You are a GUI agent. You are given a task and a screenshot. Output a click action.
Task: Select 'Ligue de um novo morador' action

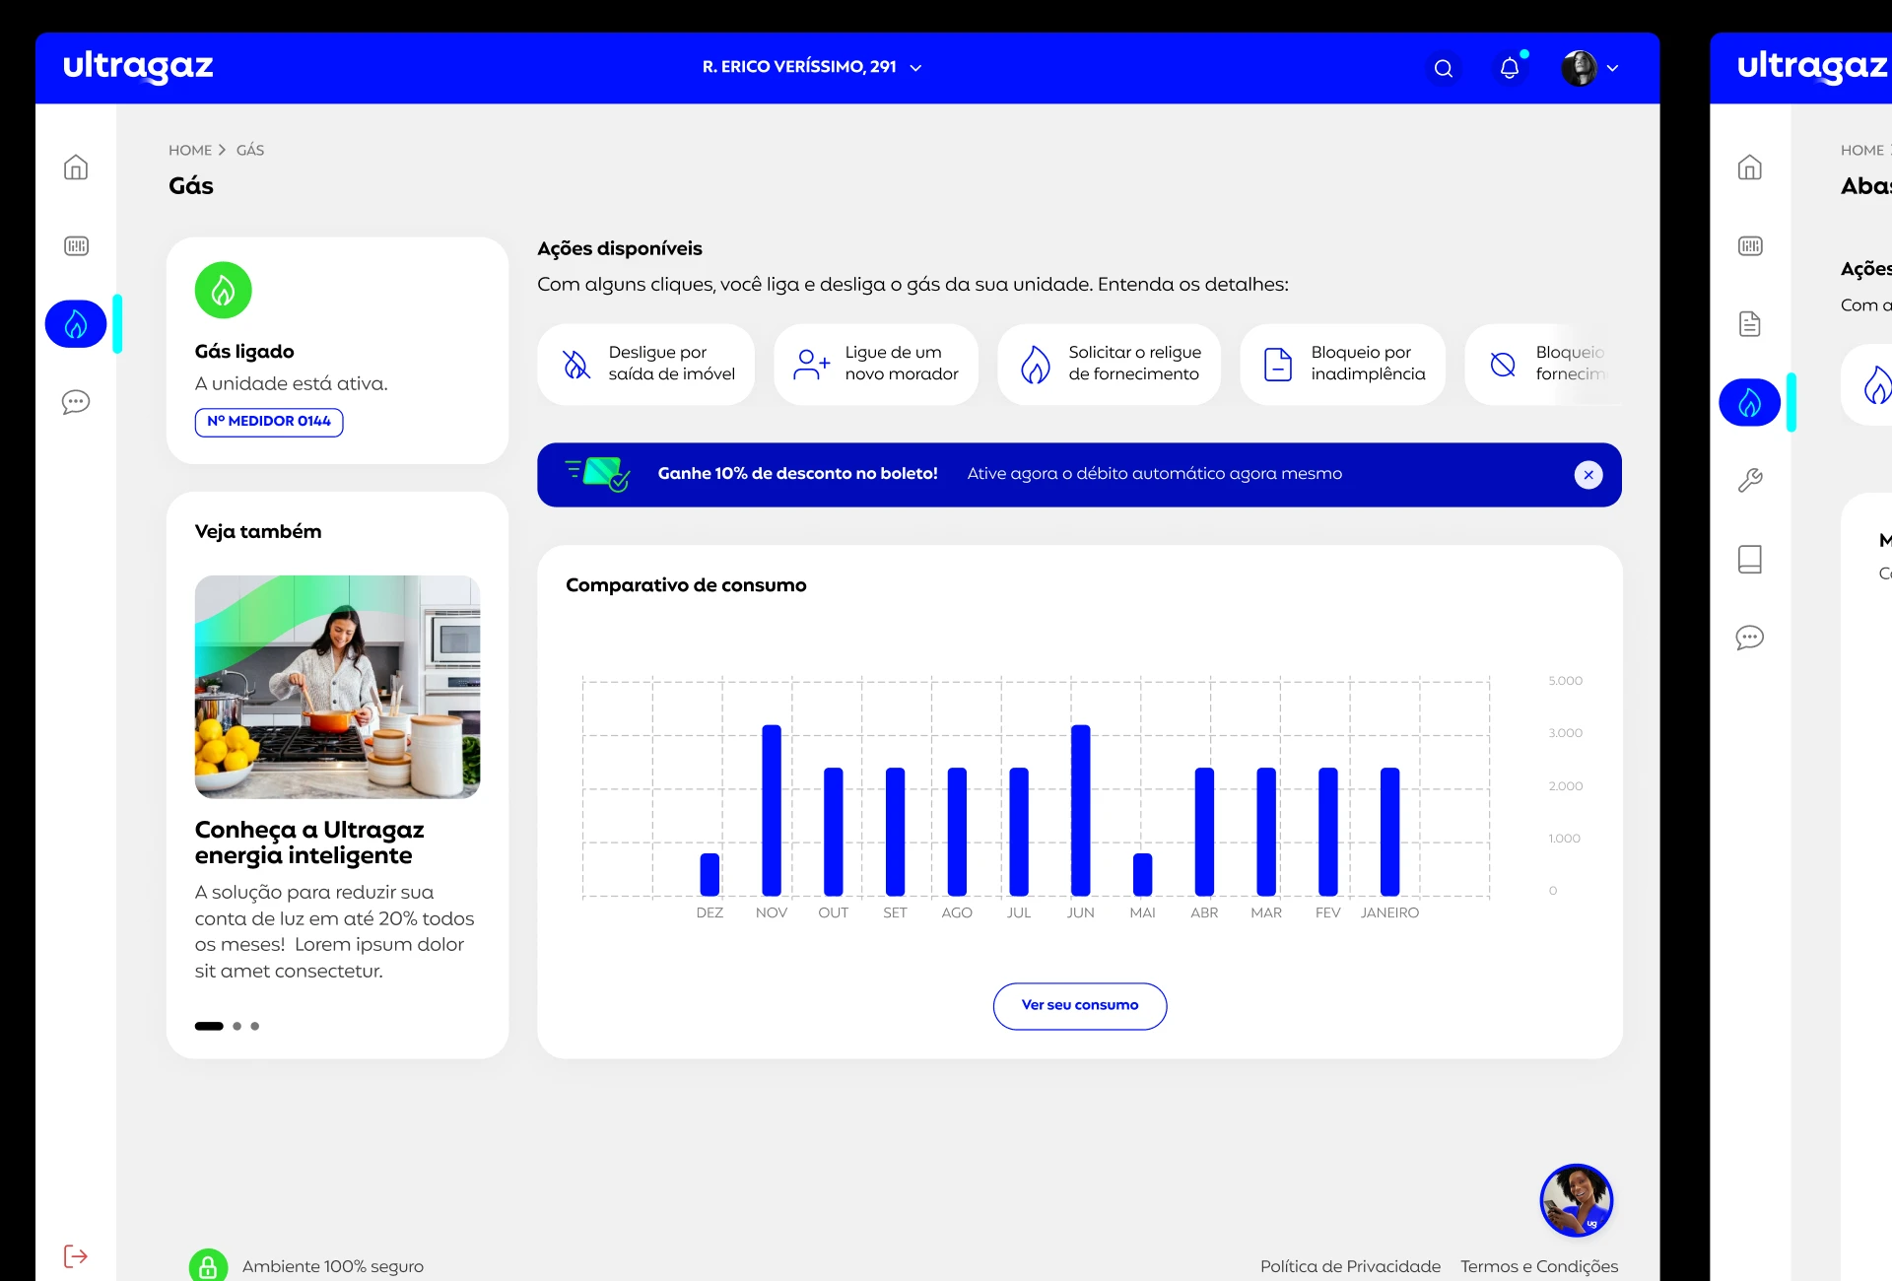pyautogui.click(x=877, y=362)
